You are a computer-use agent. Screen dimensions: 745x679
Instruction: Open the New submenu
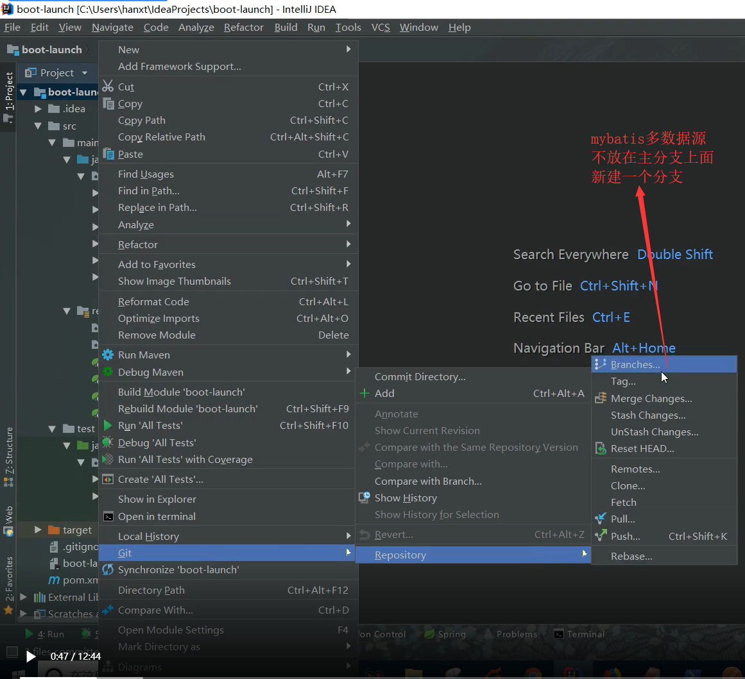(x=228, y=49)
